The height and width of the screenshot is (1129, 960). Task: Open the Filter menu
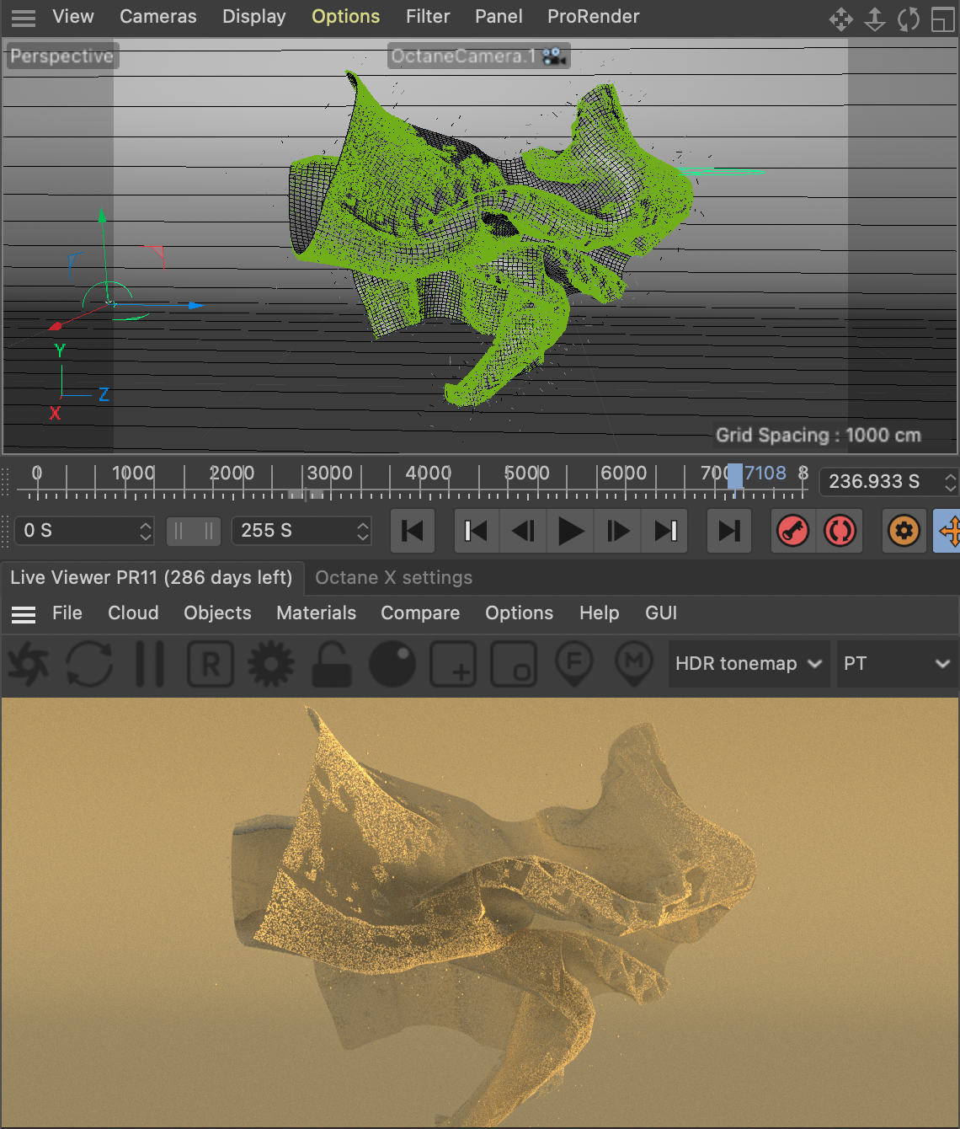pyautogui.click(x=428, y=17)
